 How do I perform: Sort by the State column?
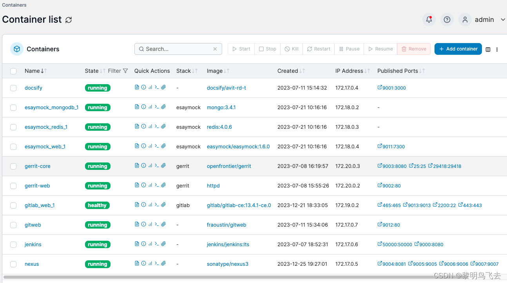(x=95, y=71)
